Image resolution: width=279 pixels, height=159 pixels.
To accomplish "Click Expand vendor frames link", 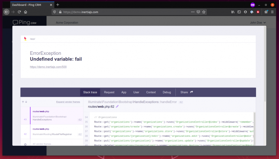I will pyautogui.click(x=68, y=102).
